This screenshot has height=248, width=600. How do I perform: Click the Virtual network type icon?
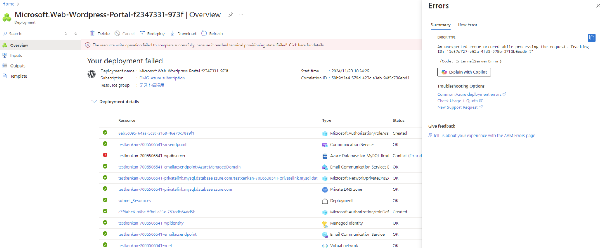[x=325, y=246]
